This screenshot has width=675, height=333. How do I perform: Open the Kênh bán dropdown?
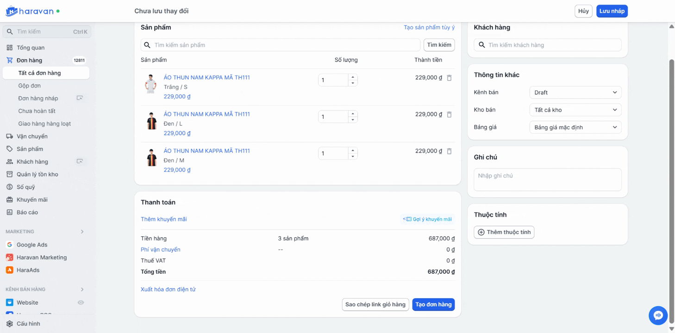coord(575,92)
